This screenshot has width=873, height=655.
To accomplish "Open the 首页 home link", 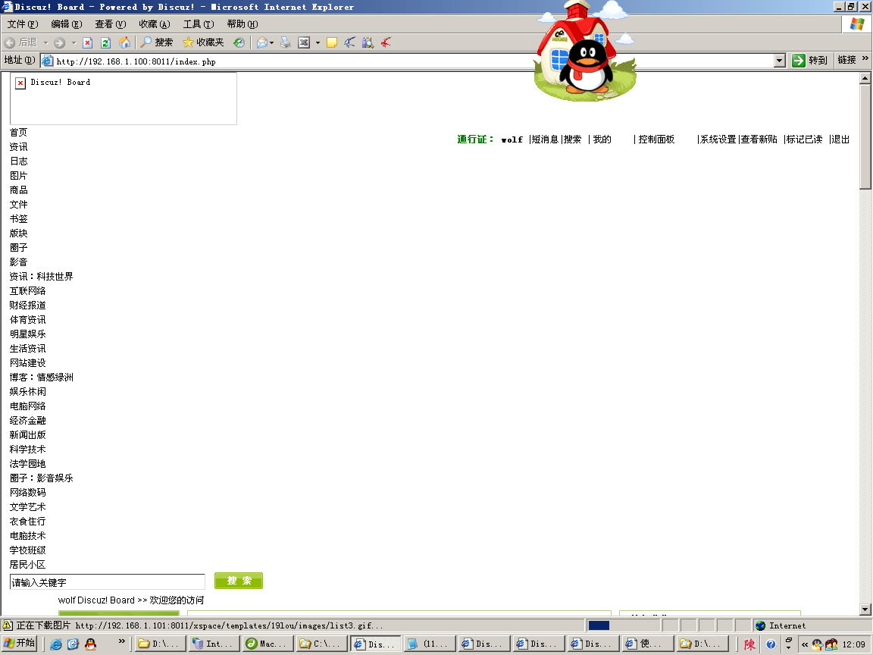I will tap(18, 132).
